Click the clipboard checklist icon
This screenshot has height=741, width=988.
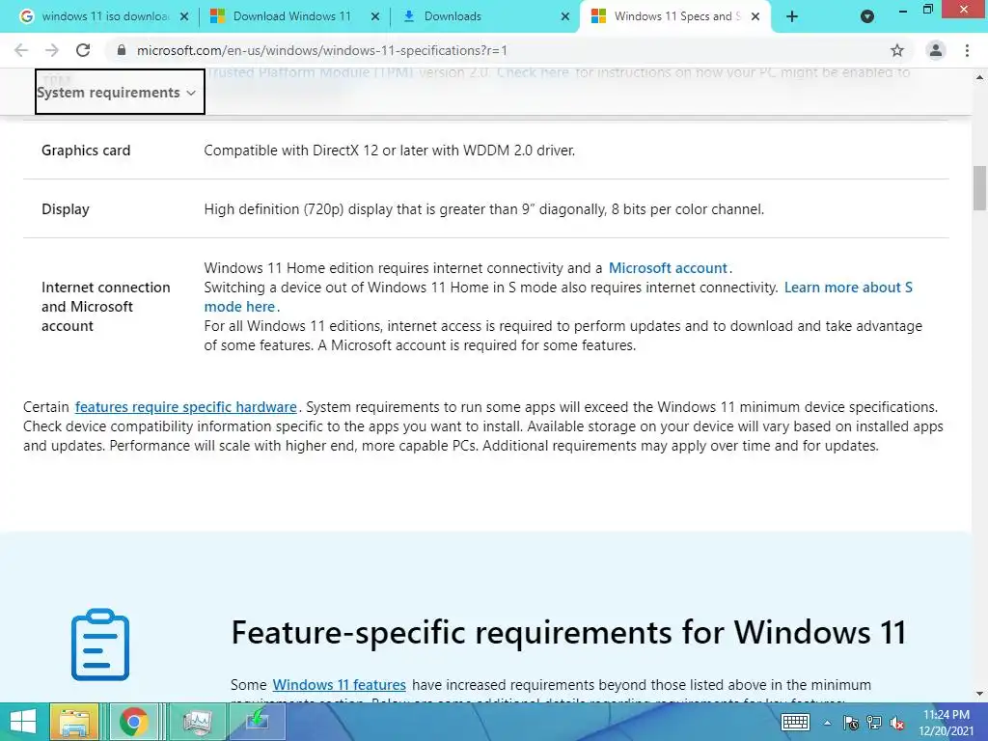point(100,645)
